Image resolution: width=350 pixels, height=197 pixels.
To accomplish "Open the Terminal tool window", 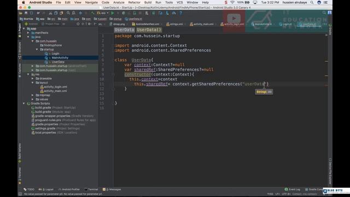I will pyautogui.click(x=91, y=189).
